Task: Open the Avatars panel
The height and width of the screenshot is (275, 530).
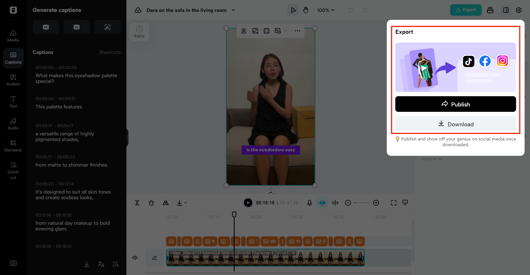Action: click(13, 80)
